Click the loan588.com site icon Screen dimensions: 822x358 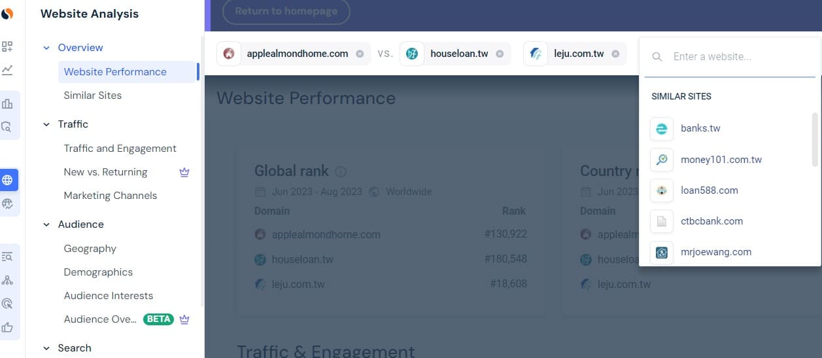661,190
